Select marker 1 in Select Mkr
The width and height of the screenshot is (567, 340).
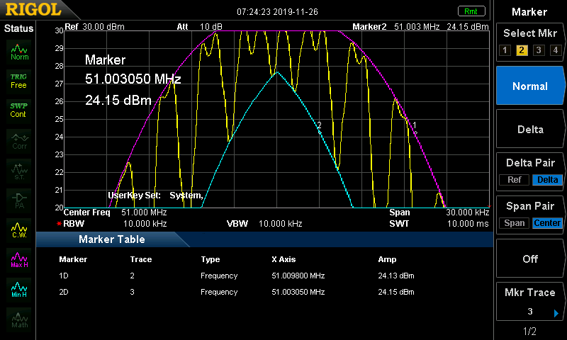point(505,50)
